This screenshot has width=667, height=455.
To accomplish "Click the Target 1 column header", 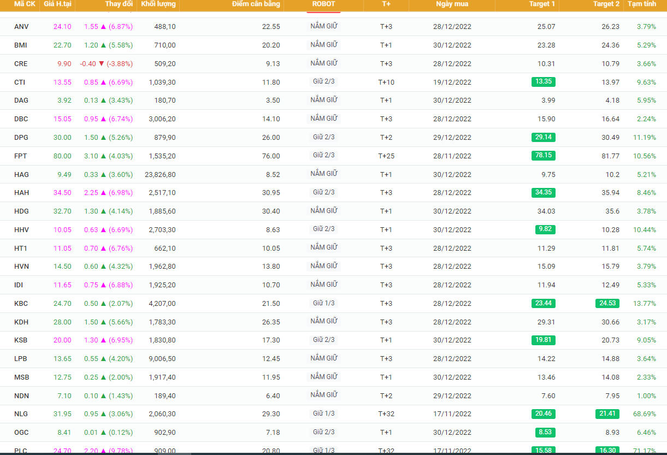I will tap(542, 4).
